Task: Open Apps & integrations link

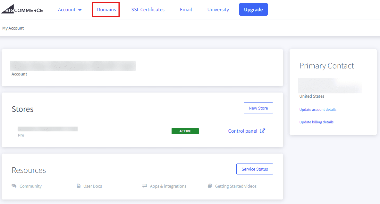Action: click(168, 186)
